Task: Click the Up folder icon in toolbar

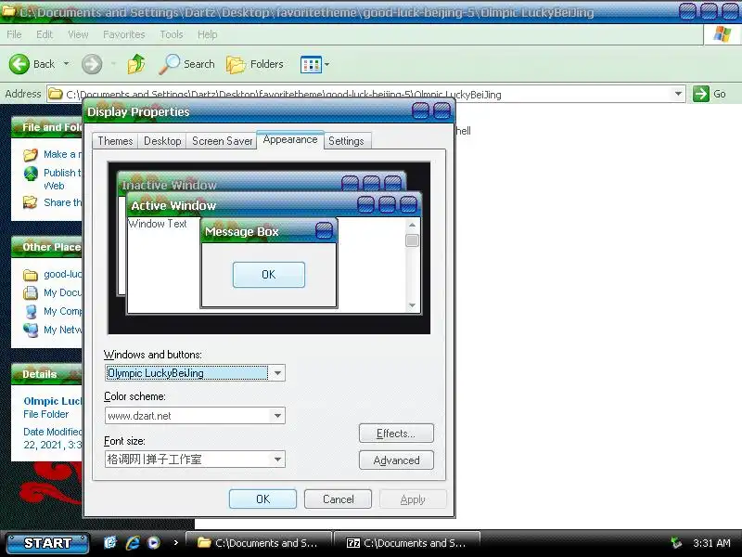Action: (x=136, y=64)
